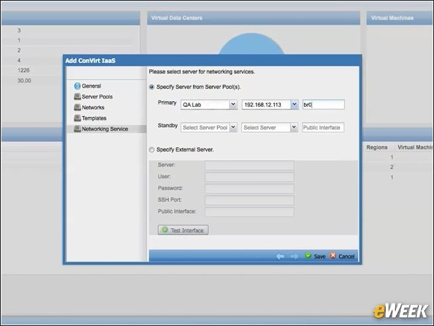Open the Primary 192.168.12.113 server dropdown

[x=294, y=105]
